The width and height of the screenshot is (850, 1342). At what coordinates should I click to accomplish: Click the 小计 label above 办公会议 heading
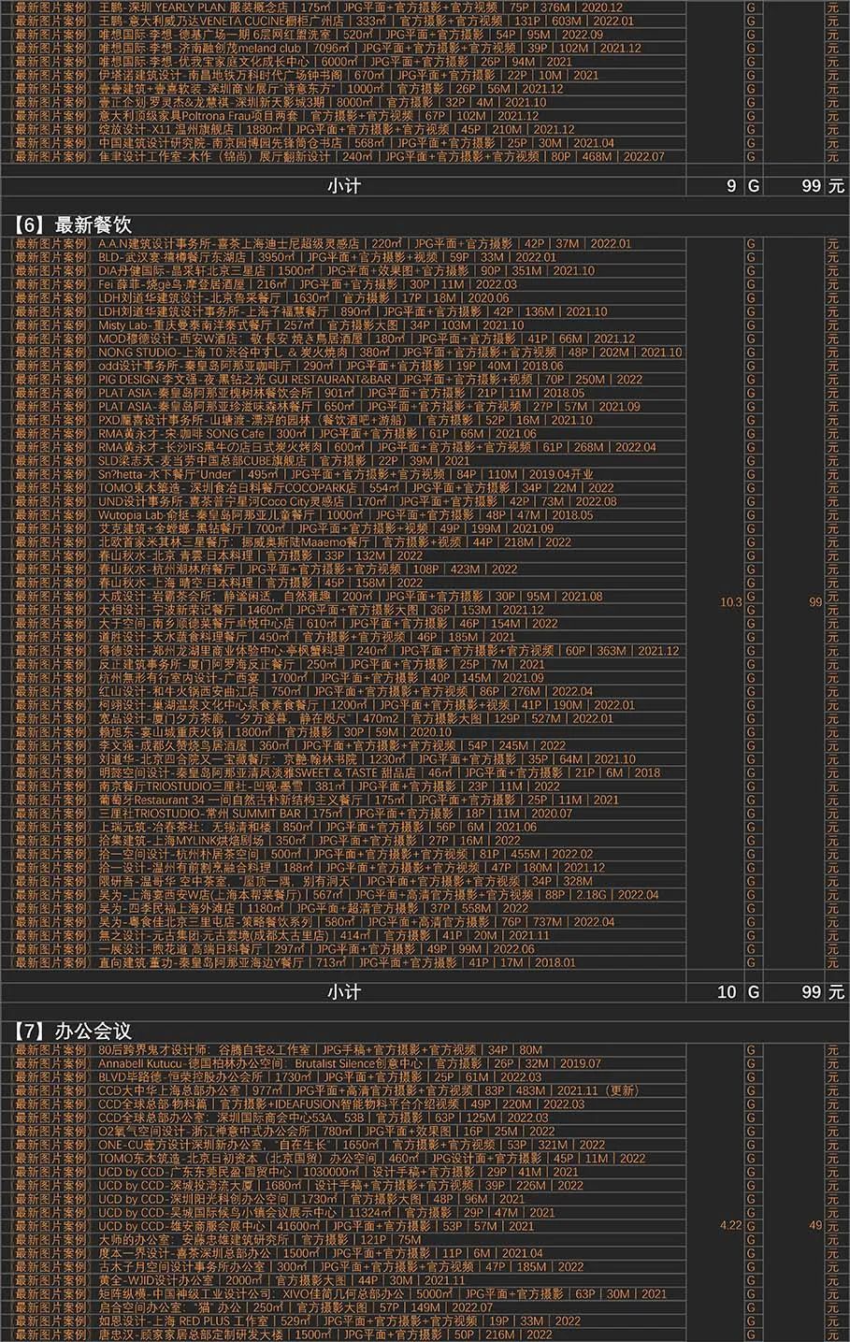tap(343, 991)
